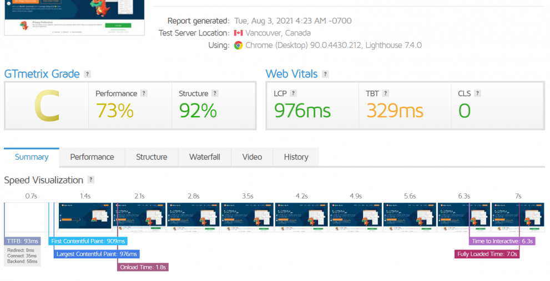The height and width of the screenshot is (281, 550).
Task: Click the Onload Time 1.8s marker
Action: coord(143,267)
